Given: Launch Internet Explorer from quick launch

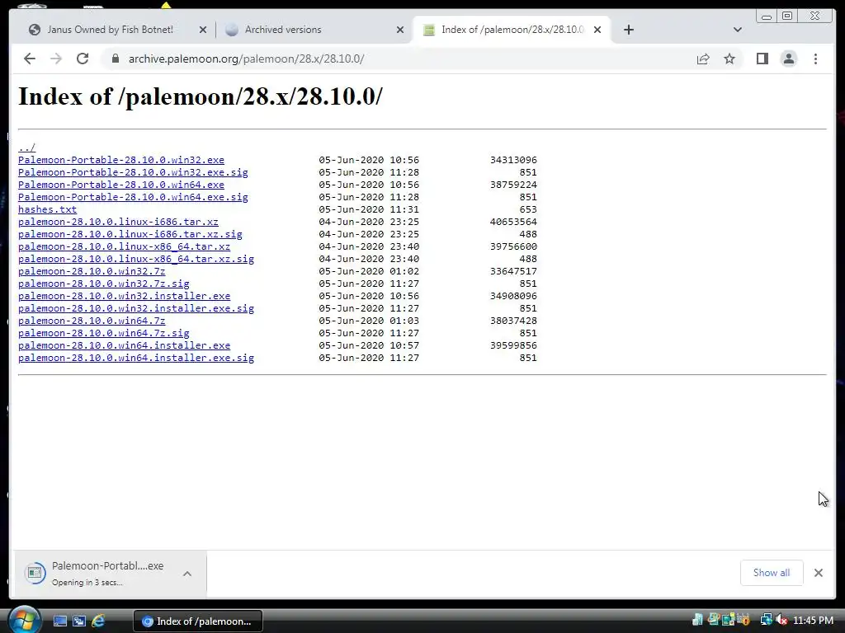Looking at the screenshot, I should [98, 621].
